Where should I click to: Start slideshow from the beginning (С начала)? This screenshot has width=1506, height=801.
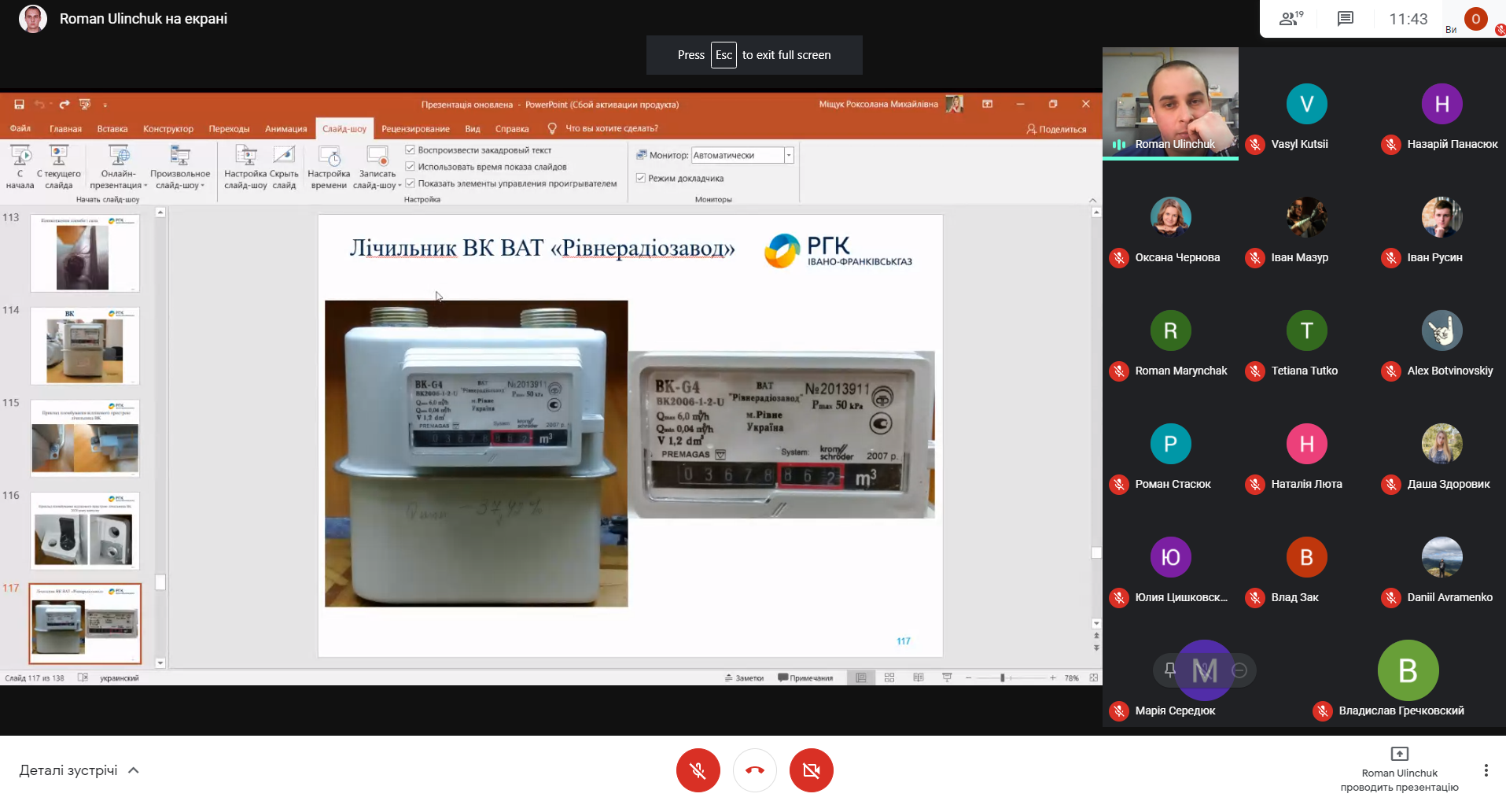pos(20,167)
